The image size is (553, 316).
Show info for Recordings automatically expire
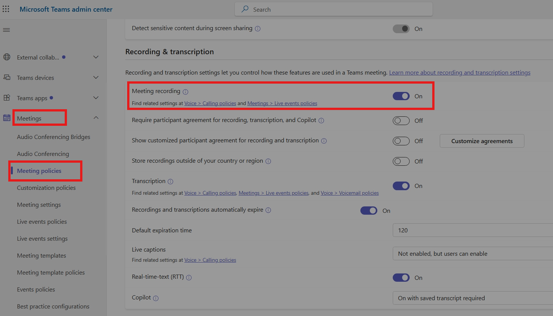268,210
